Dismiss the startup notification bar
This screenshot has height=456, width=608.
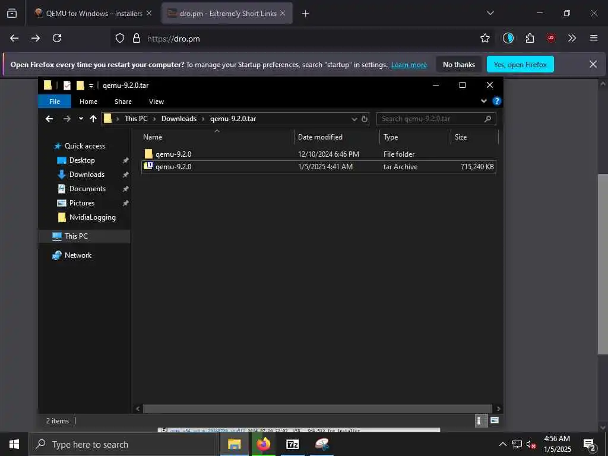click(x=593, y=64)
